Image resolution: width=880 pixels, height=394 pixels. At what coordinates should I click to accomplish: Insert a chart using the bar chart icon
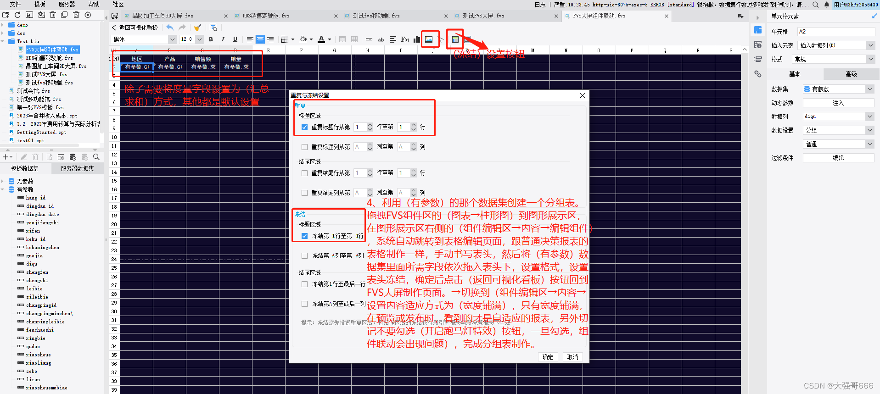(417, 39)
